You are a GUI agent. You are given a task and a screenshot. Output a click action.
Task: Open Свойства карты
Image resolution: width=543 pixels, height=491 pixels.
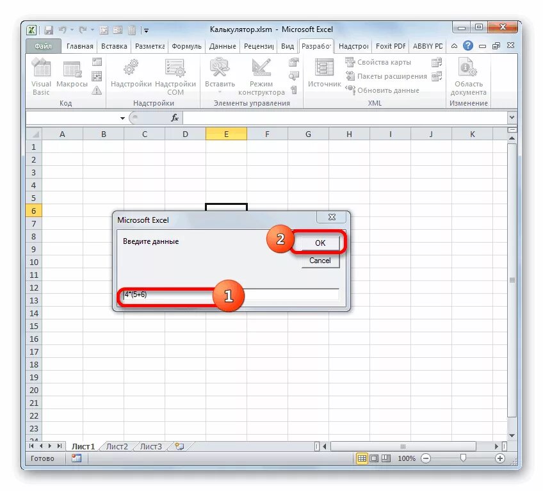coord(378,62)
